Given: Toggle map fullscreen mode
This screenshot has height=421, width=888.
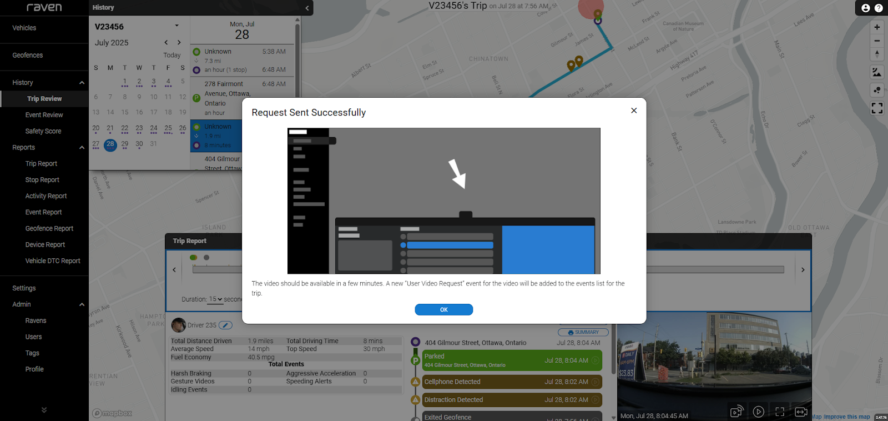Looking at the screenshot, I should pos(877,108).
